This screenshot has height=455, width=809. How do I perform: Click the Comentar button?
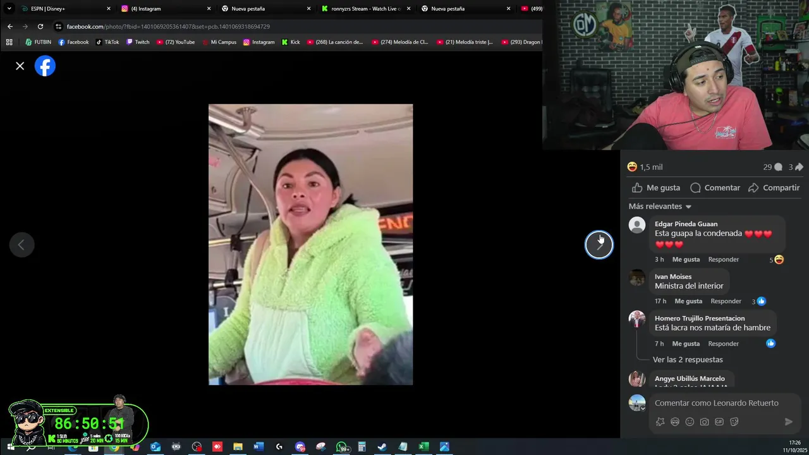pyautogui.click(x=715, y=188)
